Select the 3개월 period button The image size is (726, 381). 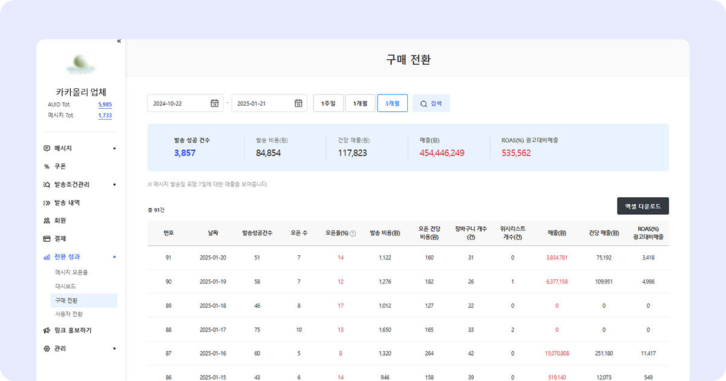[x=392, y=103]
